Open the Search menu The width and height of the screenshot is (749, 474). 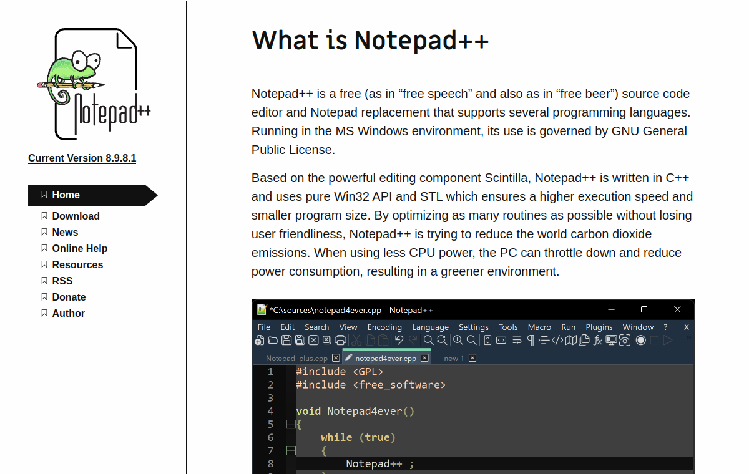tap(317, 327)
